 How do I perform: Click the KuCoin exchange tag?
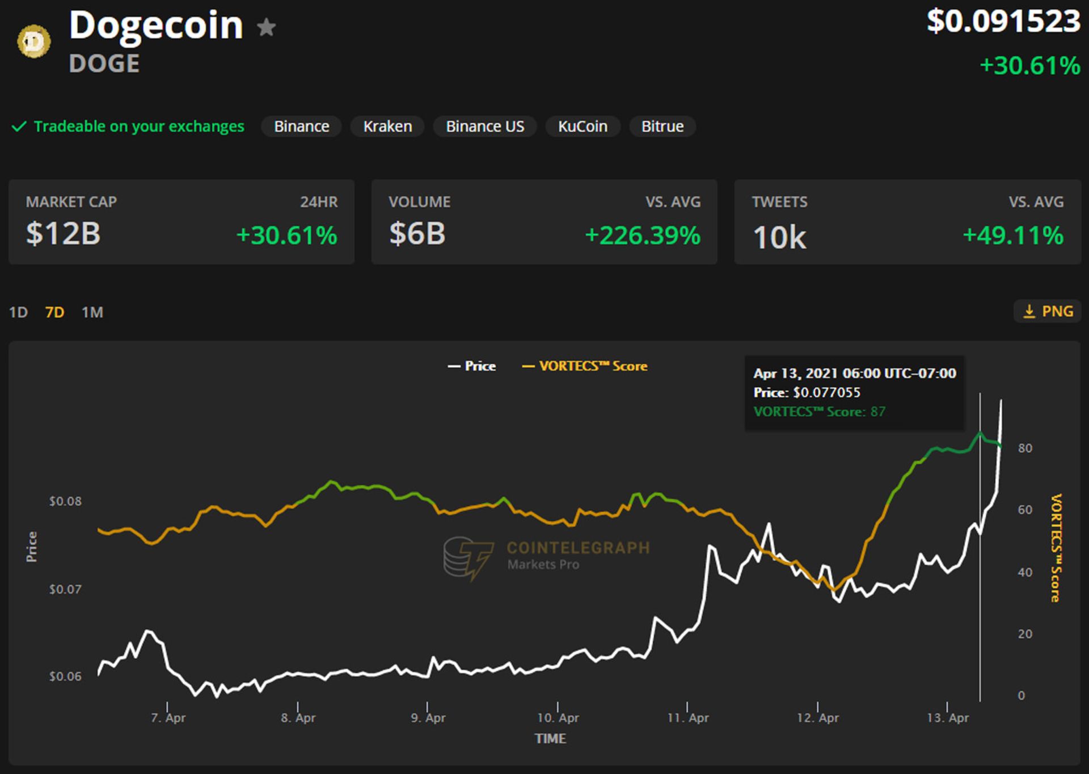pyautogui.click(x=583, y=126)
